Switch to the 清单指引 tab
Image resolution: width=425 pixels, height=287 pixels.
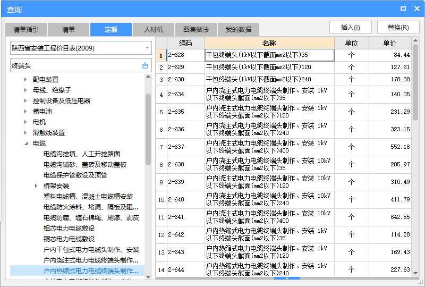click(26, 30)
